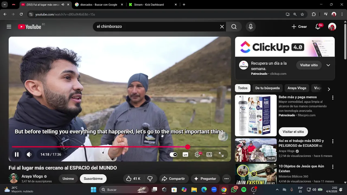The height and width of the screenshot is (195, 347).
Task: Click the Unirme membership button
Action: tap(68, 179)
